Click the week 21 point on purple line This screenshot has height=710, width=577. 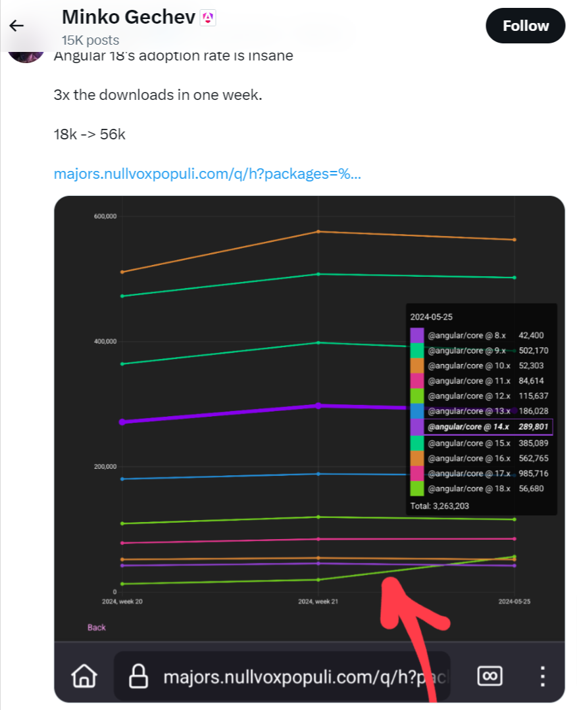[318, 406]
